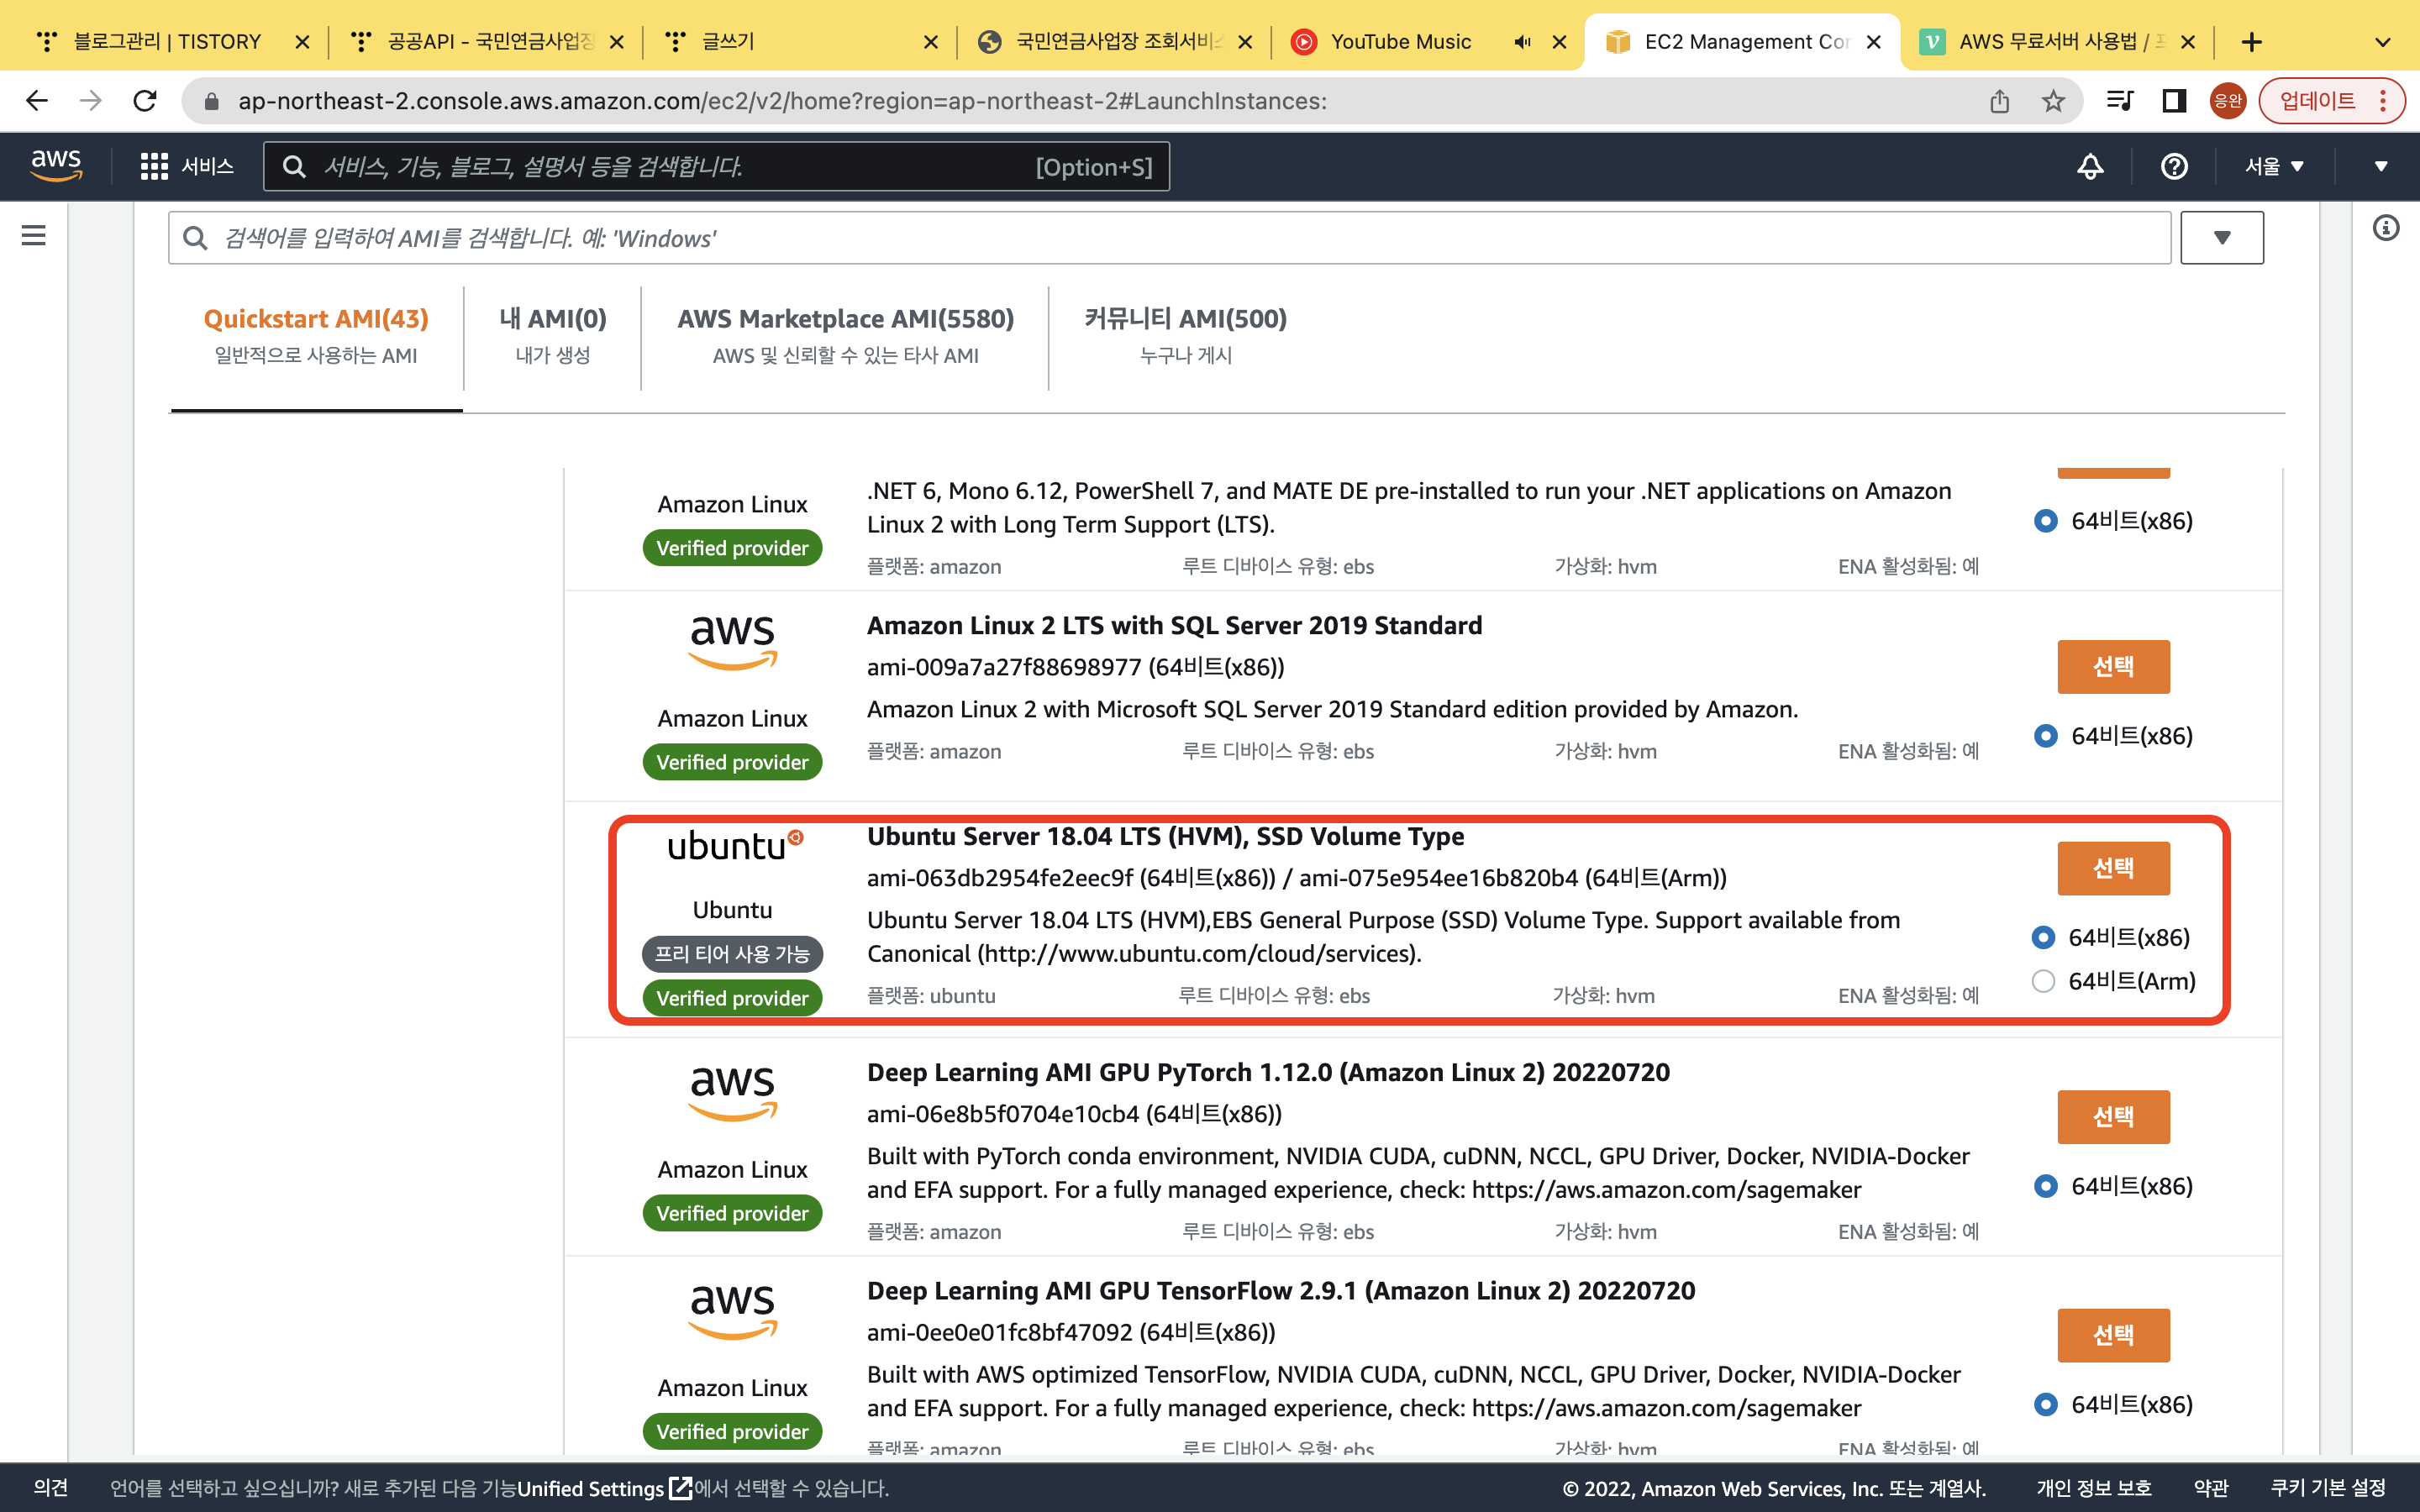Open notifications bell icon

[2090, 166]
